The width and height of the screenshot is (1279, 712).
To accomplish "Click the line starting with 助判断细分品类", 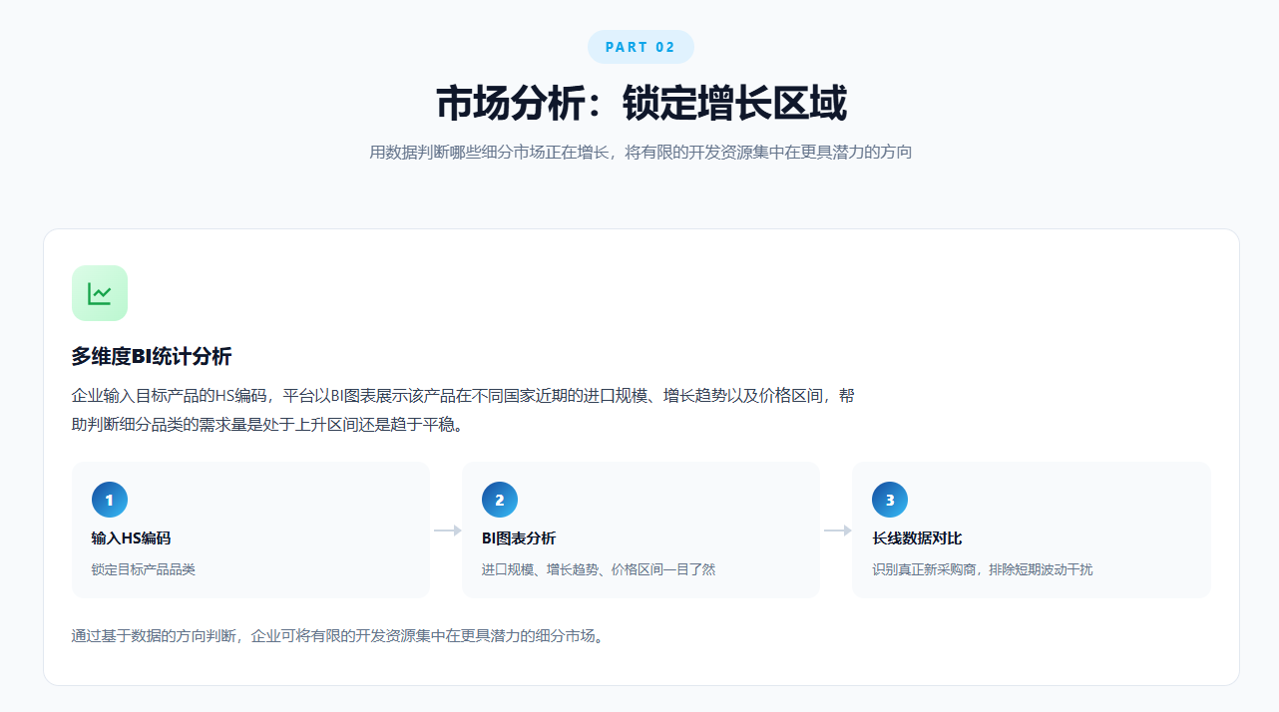I will pos(267,425).
